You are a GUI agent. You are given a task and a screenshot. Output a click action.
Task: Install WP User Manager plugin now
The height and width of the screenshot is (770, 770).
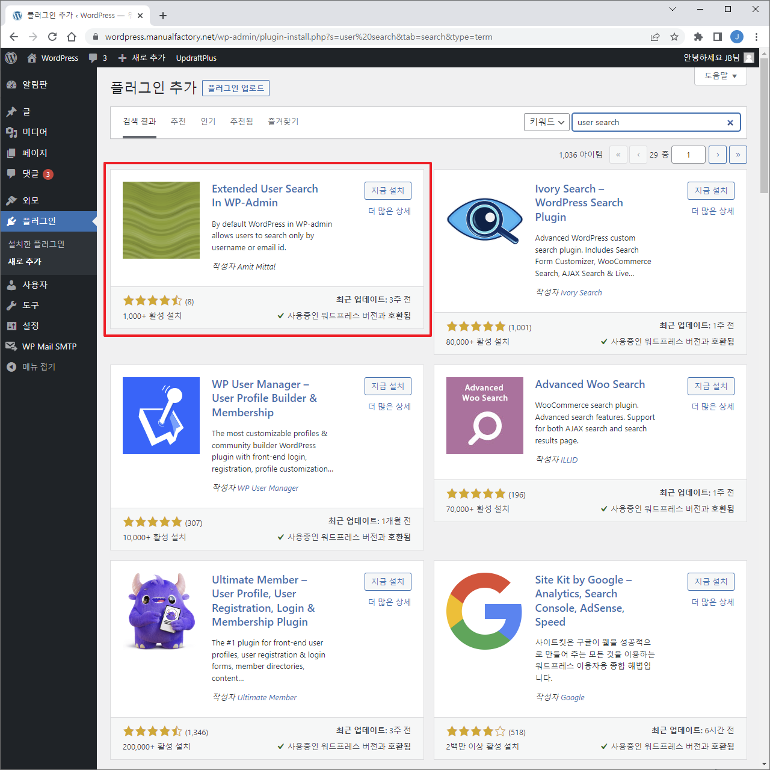point(388,386)
